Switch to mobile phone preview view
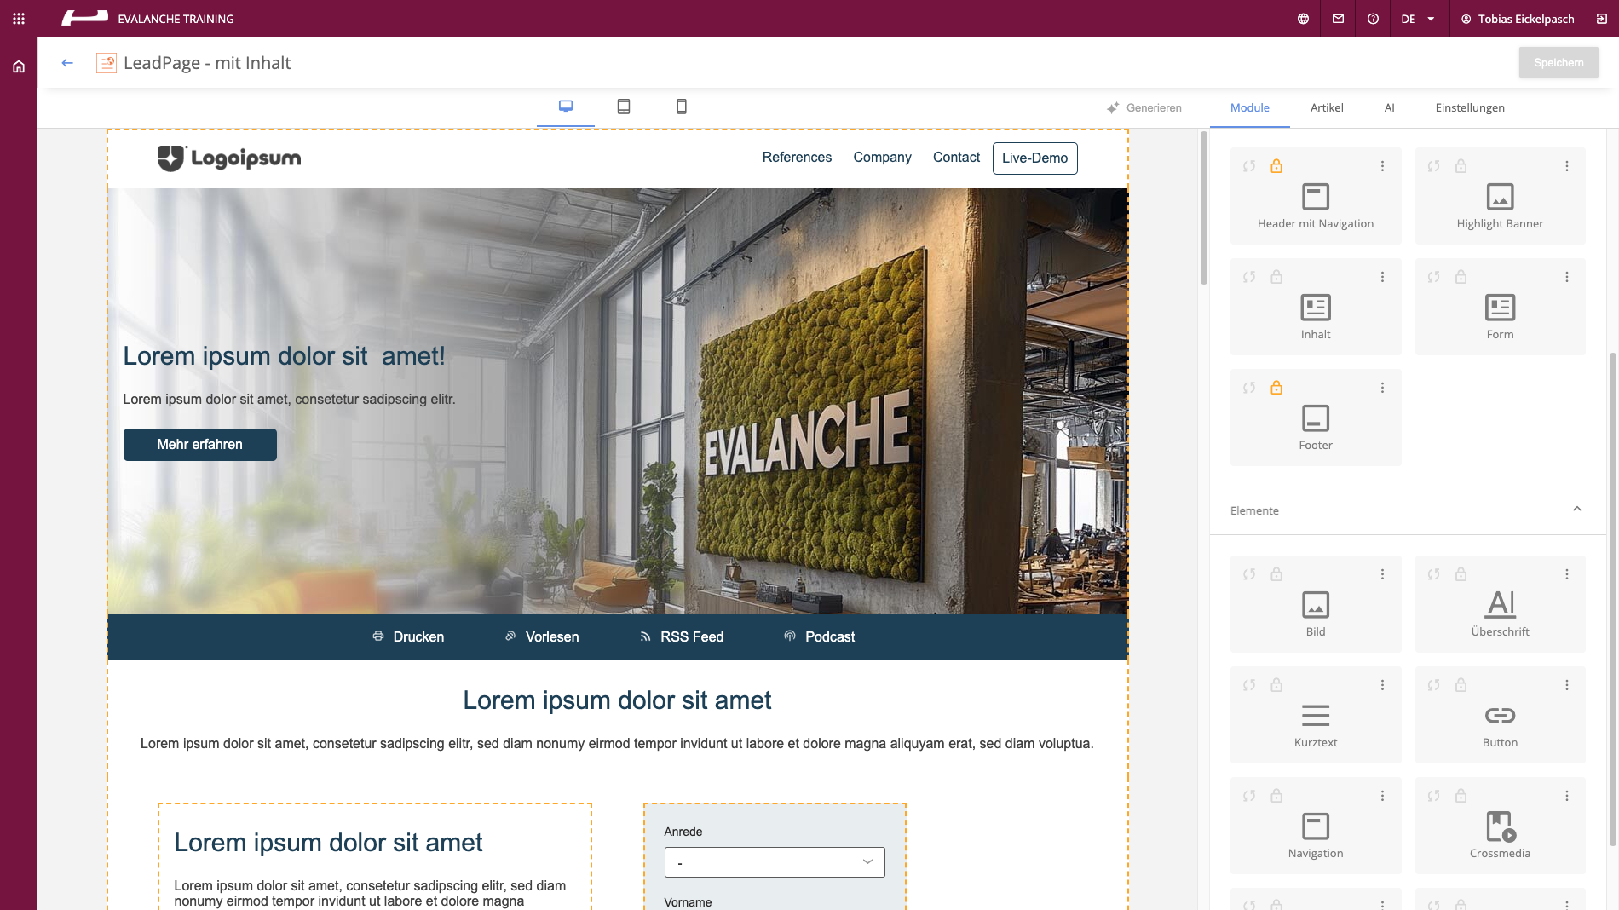 682,107
